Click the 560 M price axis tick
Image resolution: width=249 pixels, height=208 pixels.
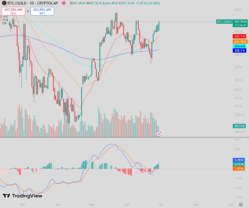[x=238, y=80]
